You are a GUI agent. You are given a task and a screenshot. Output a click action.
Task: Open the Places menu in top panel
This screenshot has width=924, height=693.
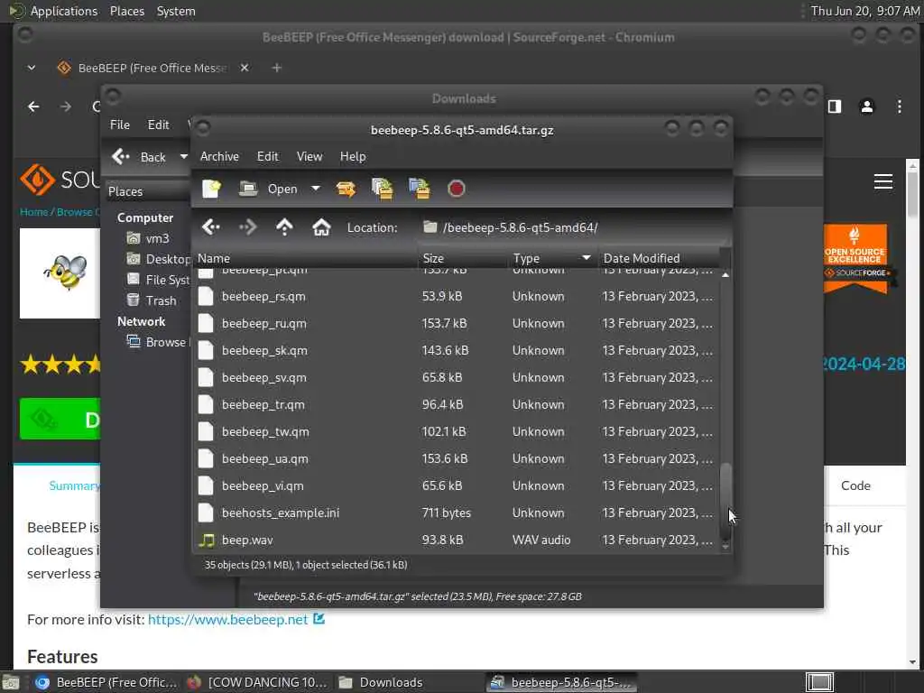[x=126, y=11]
